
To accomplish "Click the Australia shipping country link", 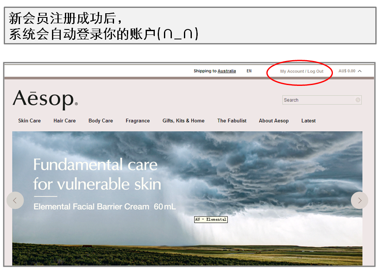I will pos(226,71).
